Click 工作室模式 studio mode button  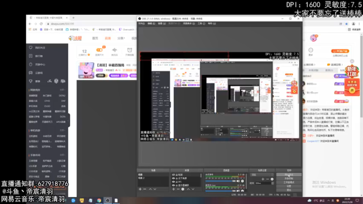(x=289, y=182)
